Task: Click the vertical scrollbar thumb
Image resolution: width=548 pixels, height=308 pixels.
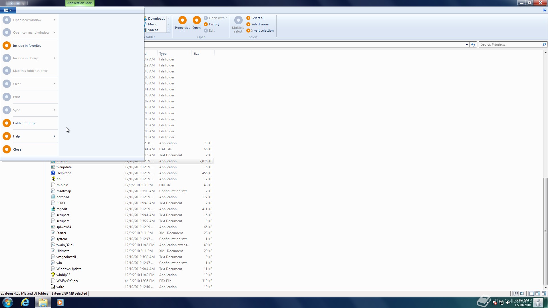Action: (545, 231)
